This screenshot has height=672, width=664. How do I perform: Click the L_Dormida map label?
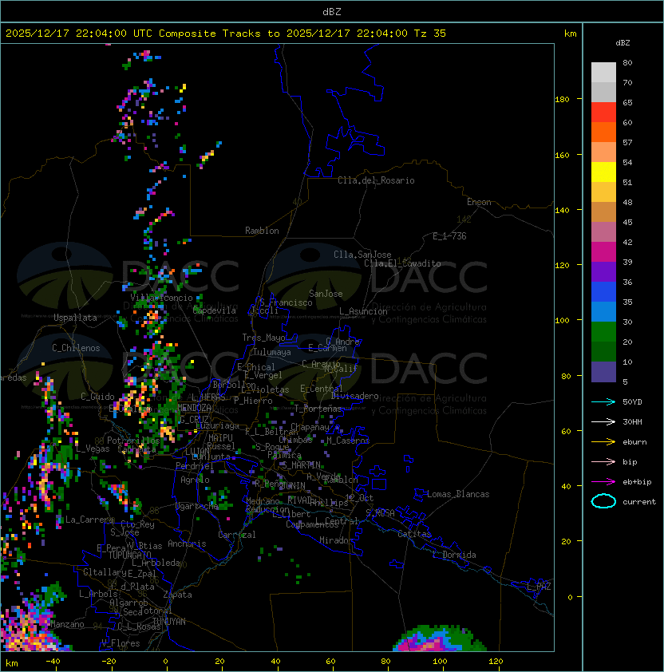454,555
